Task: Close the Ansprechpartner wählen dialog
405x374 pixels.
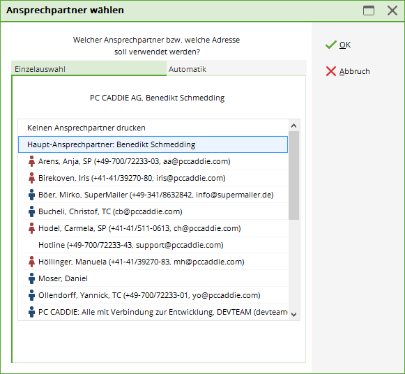Action: 392,10
